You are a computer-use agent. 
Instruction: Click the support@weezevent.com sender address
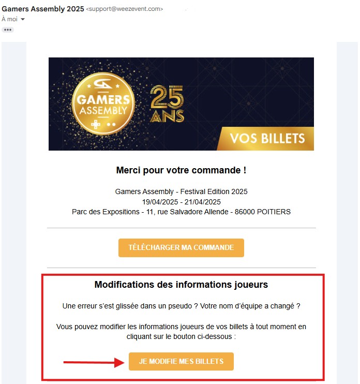click(x=125, y=9)
